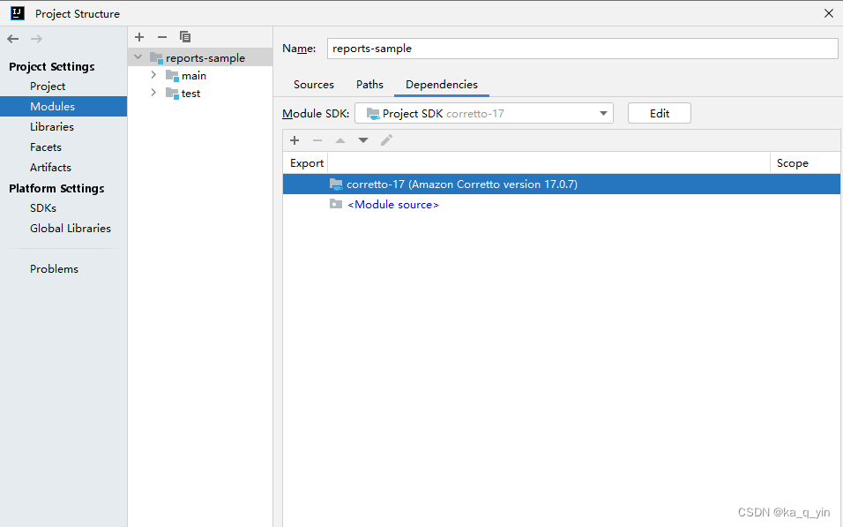
Task: Copy the selected module icon
Action: tap(185, 37)
